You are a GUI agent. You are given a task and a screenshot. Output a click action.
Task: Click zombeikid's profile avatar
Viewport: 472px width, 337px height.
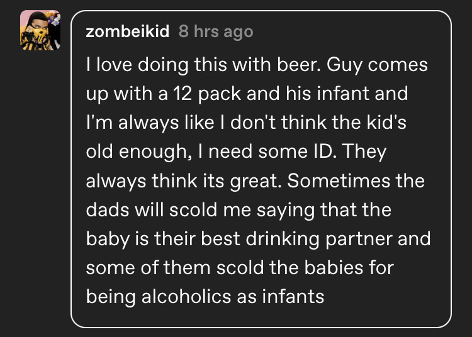coord(40,31)
